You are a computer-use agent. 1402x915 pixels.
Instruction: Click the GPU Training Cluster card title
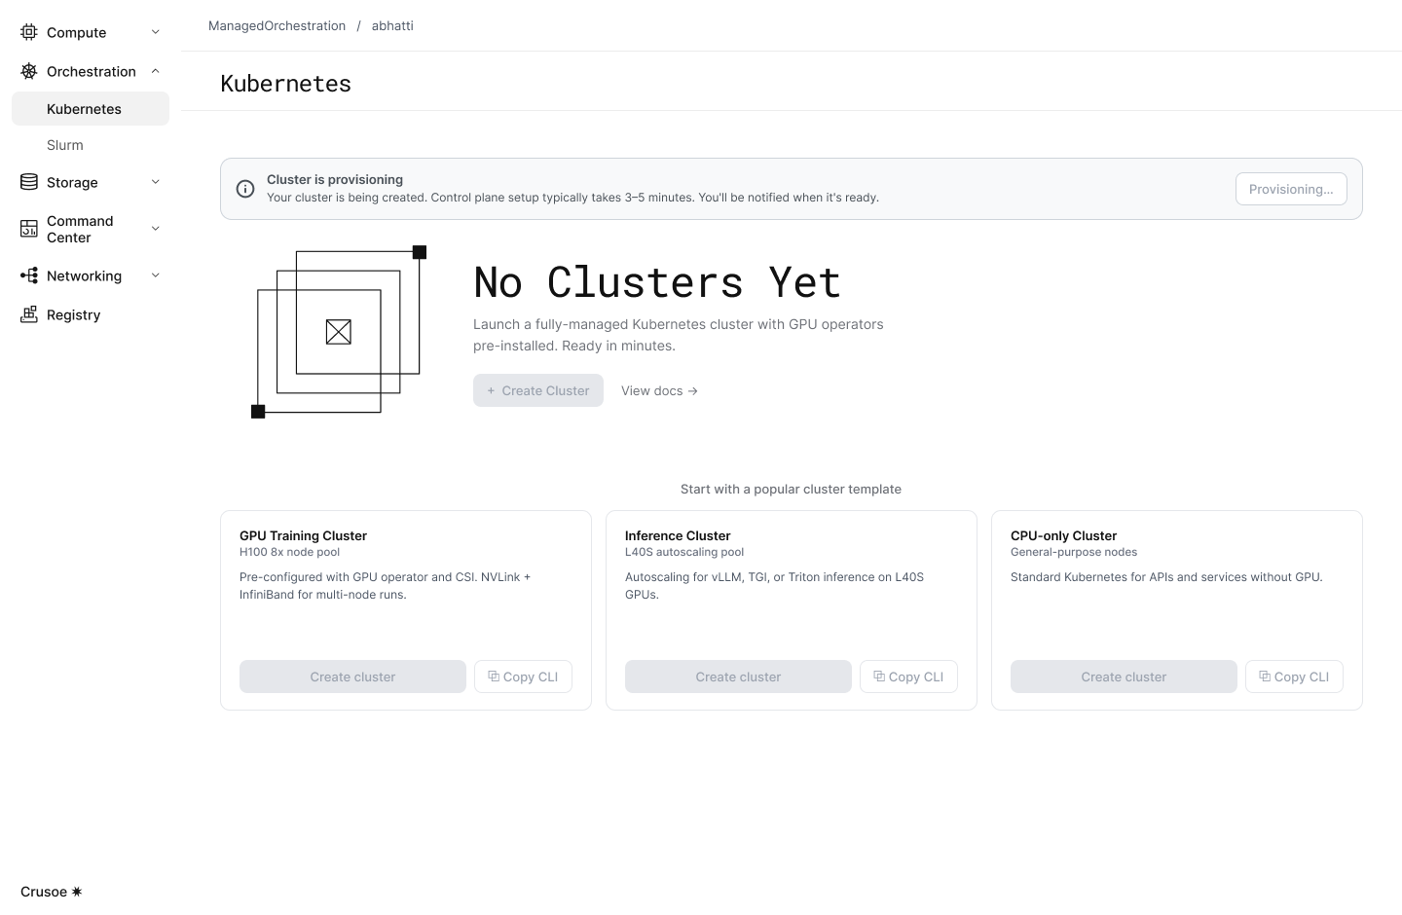tap(303, 535)
